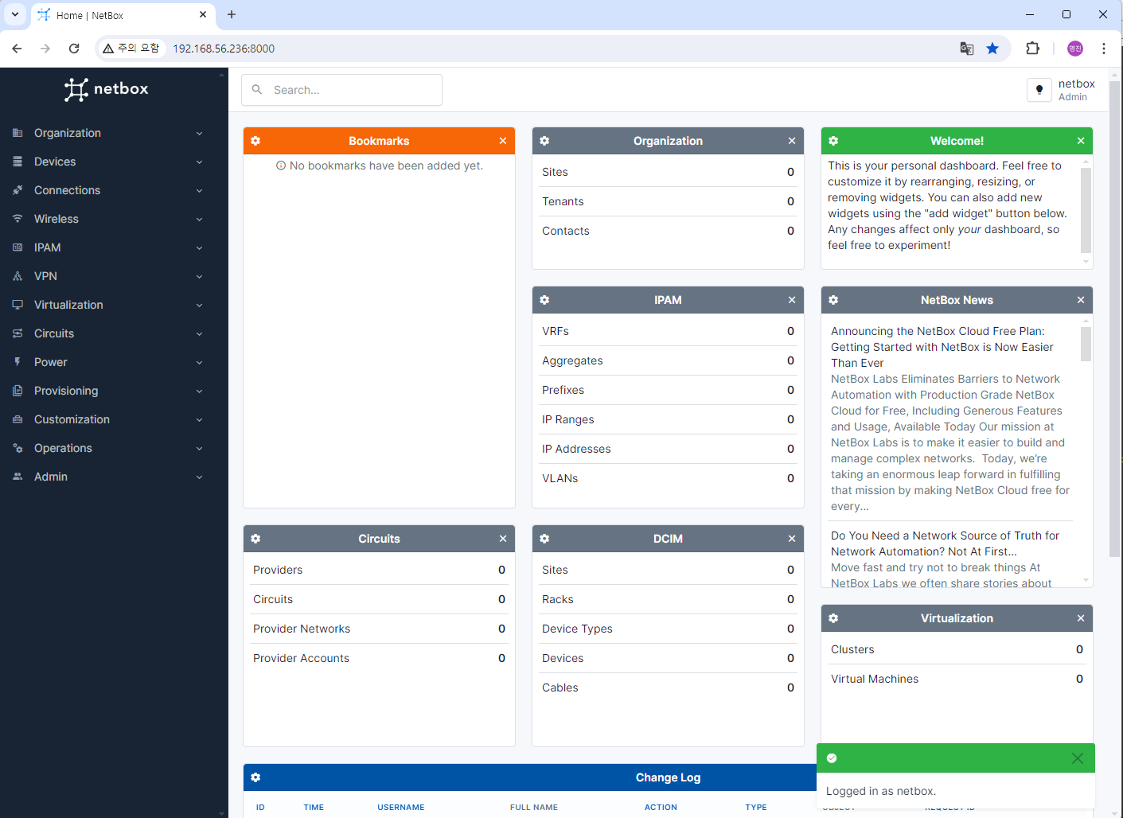Configure the Circuits widget gear
1123x818 pixels.
(x=255, y=539)
